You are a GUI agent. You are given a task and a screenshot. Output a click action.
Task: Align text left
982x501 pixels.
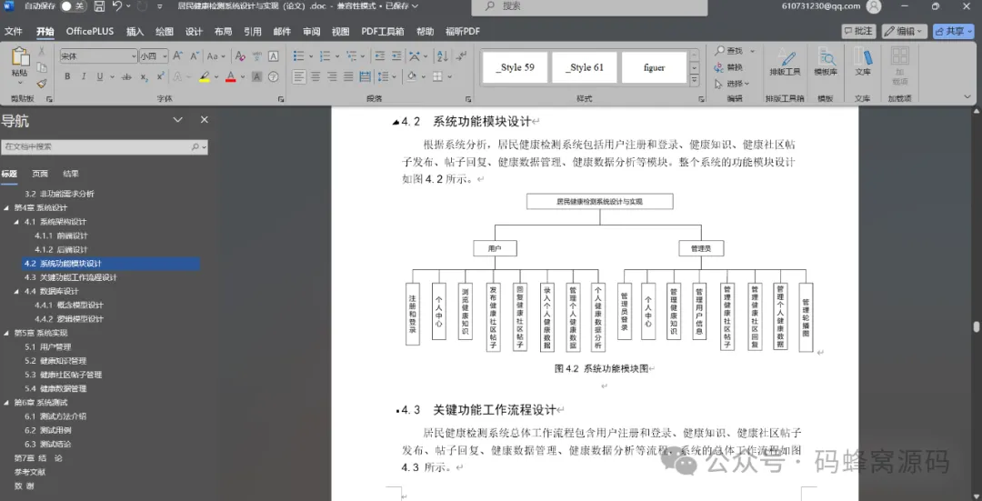tap(299, 76)
